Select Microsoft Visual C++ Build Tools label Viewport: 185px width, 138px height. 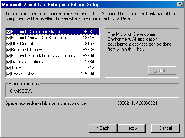point(40,38)
